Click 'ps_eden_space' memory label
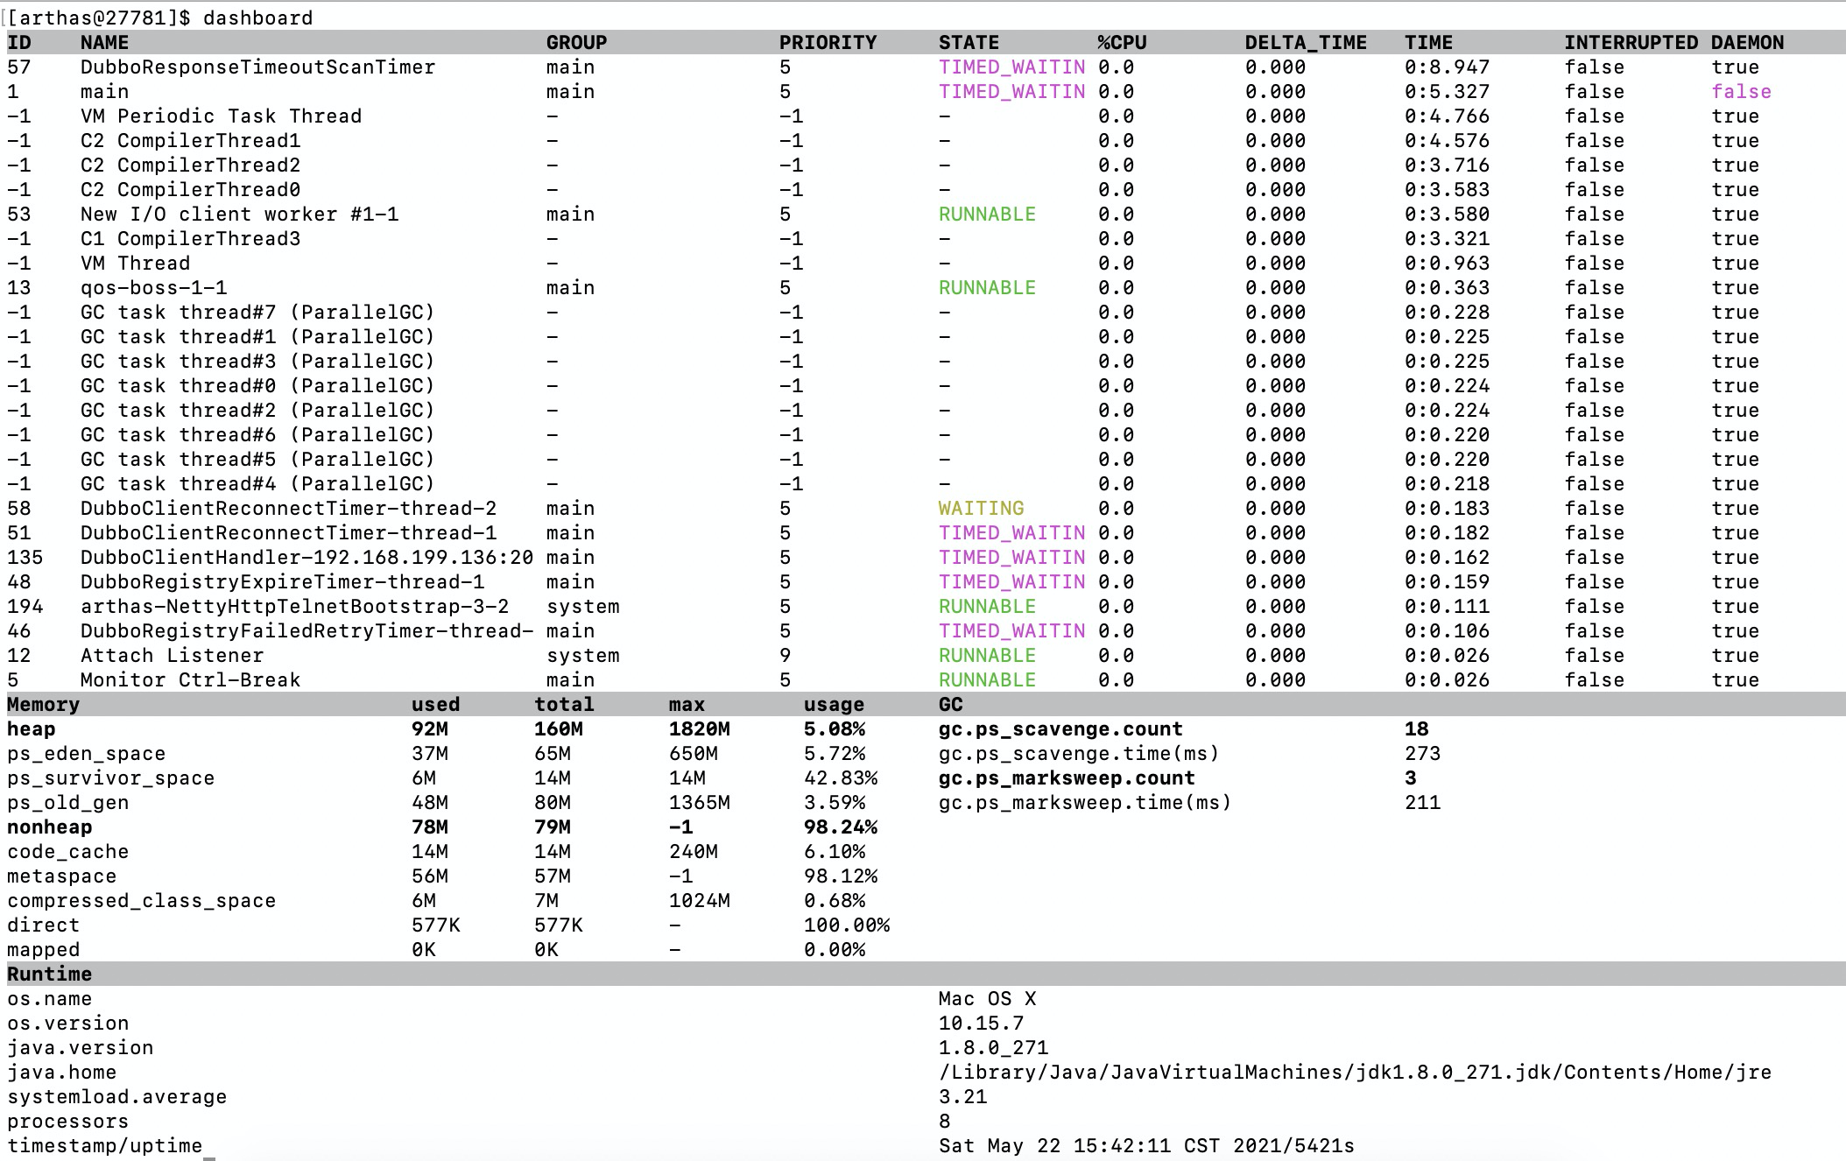1846x1161 pixels. point(86,753)
